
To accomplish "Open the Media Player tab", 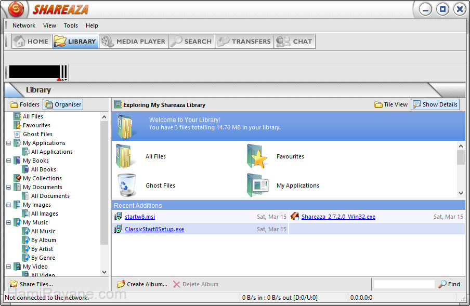I will point(134,42).
